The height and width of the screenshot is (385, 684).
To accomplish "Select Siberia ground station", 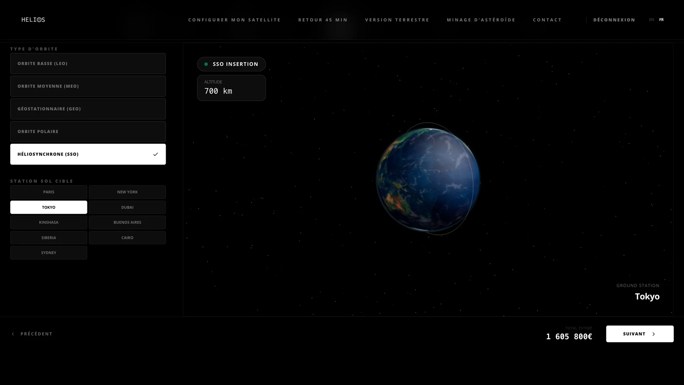I will 49,238.
